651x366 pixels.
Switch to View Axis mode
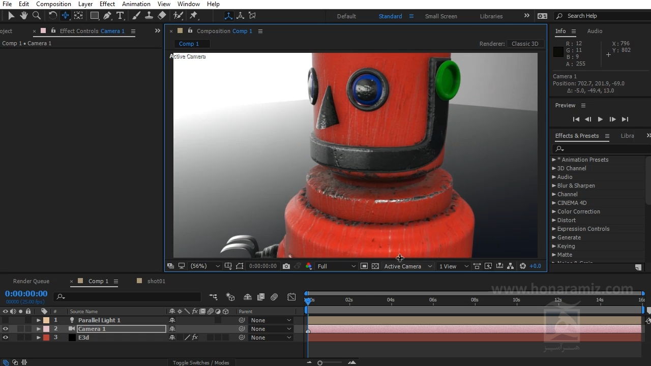253,16
